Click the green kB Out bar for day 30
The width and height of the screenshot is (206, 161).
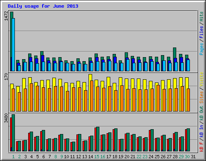188,140
